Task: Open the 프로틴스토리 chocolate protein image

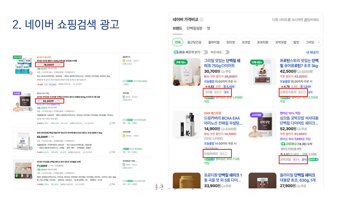Action: [262, 72]
